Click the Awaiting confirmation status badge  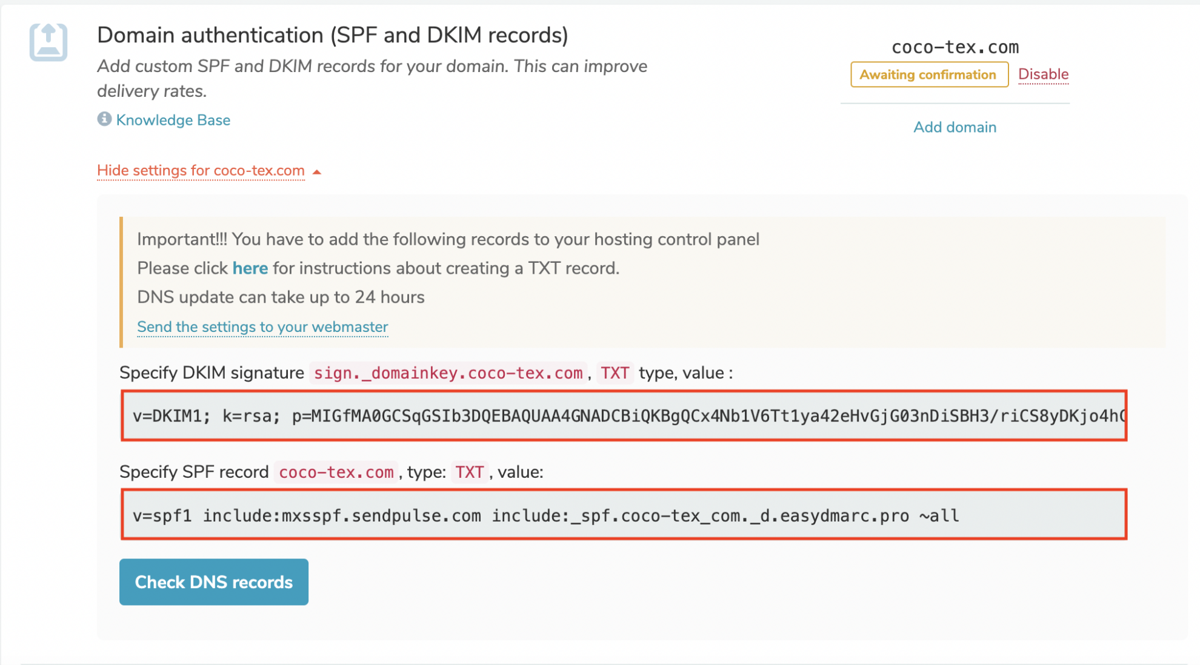coord(929,74)
